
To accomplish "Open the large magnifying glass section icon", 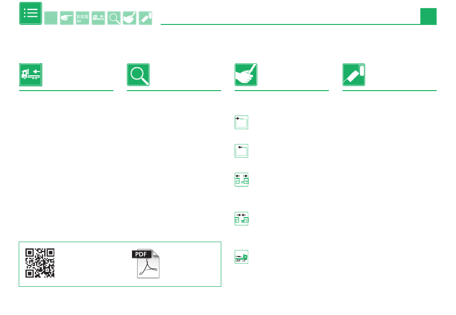I will tap(138, 75).
